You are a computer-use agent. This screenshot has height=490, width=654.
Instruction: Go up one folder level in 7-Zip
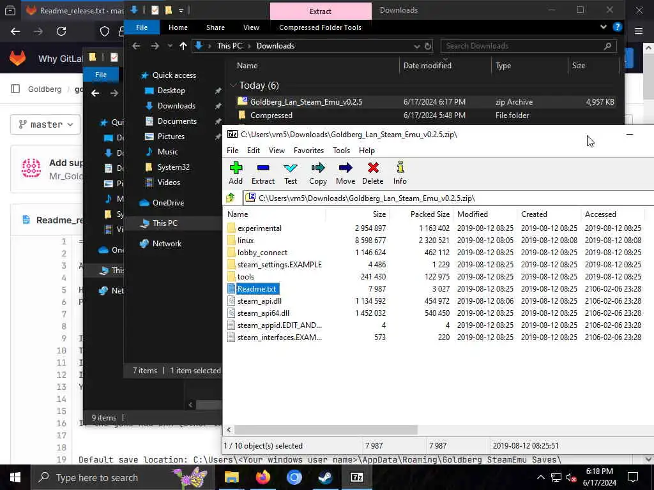point(231,198)
